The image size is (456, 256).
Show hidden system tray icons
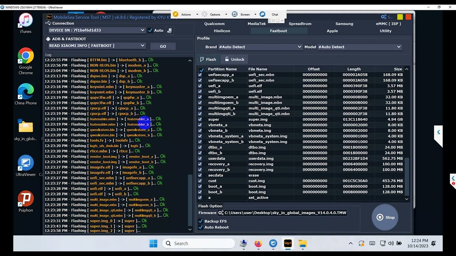(351, 244)
